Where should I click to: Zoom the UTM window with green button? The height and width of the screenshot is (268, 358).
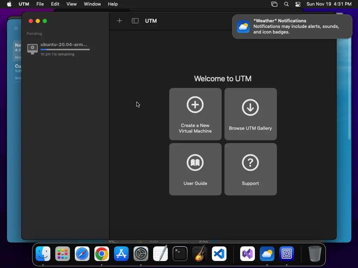[45, 21]
